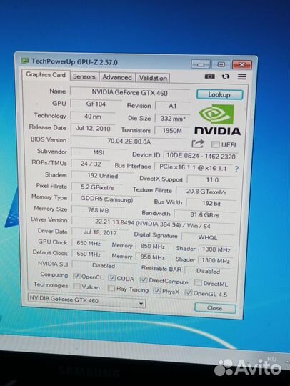The height and width of the screenshot is (386, 290).
Task: Click the GPU Clock value 650 MHz
Action: click(89, 243)
